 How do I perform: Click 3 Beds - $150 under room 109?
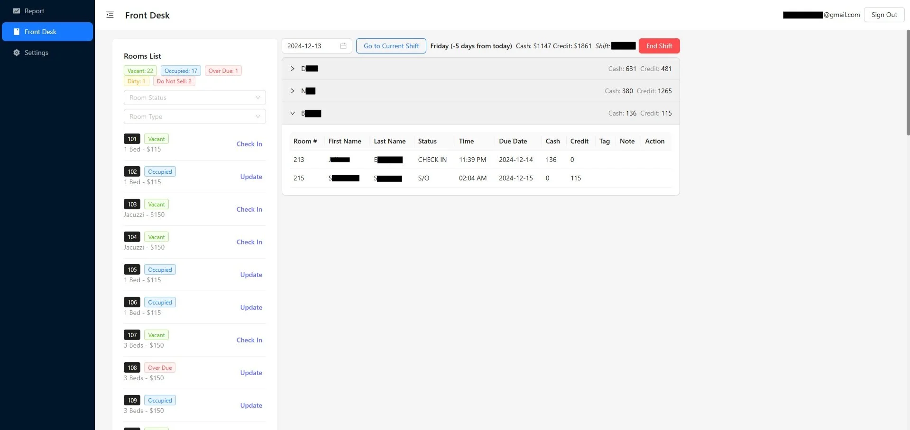click(144, 411)
